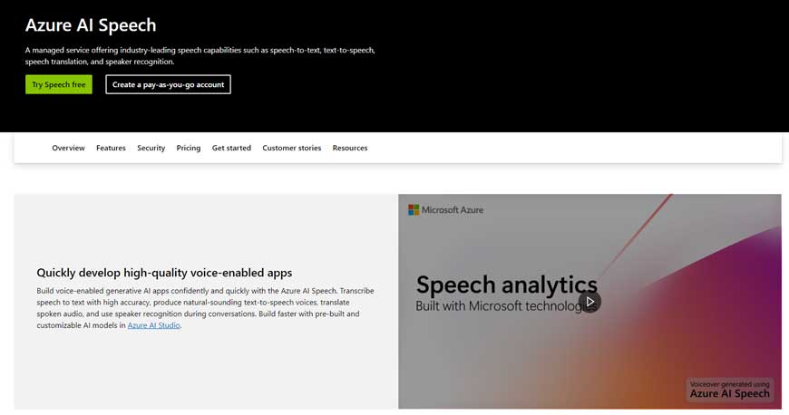Jump to Get started section
The image size is (789, 415).
[231, 148]
